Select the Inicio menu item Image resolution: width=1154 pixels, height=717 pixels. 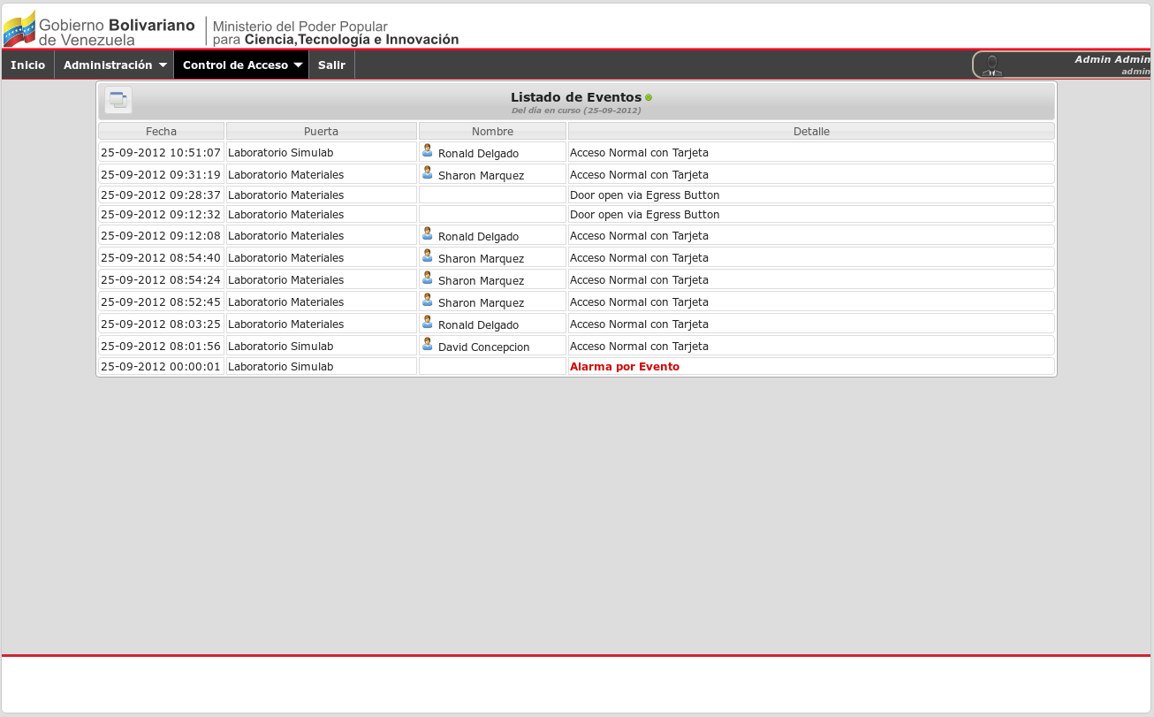point(27,64)
